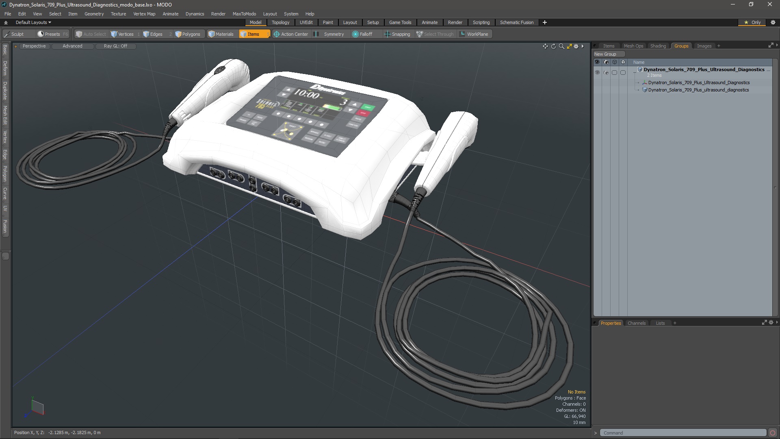The width and height of the screenshot is (780, 439).
Task: Click the viewport rotate icon
Action: pos(553,46)
